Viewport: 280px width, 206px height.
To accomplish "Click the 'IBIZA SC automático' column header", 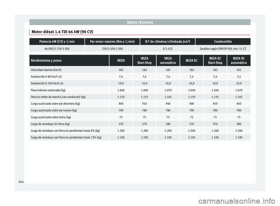I will click(239, 61).
